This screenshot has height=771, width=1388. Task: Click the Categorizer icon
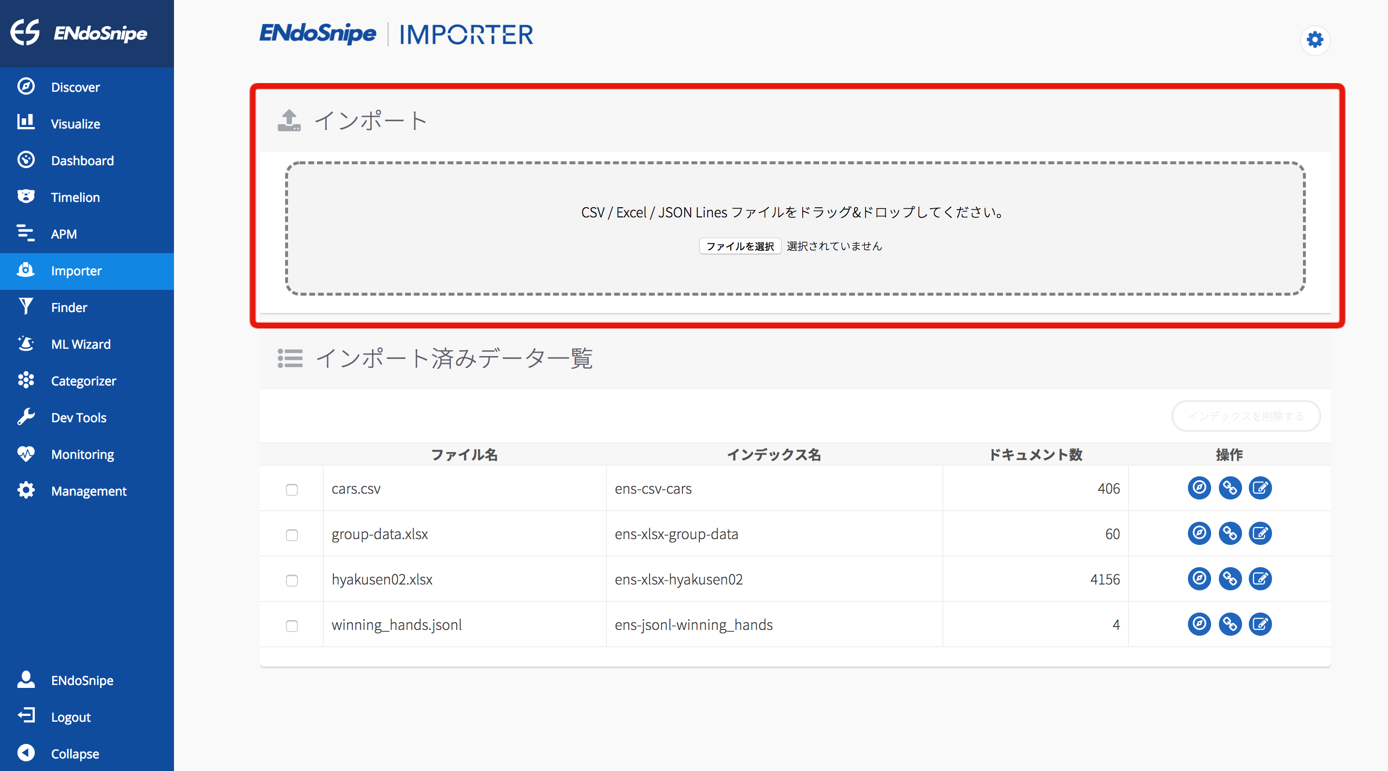[x=26, y=380]
